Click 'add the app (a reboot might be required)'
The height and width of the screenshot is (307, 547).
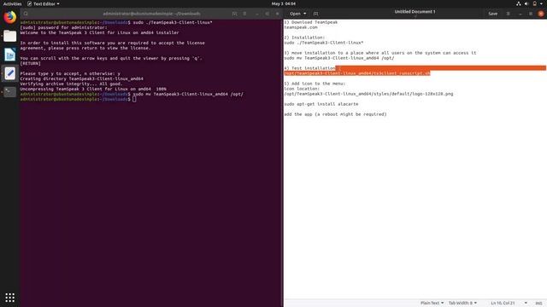335,113
